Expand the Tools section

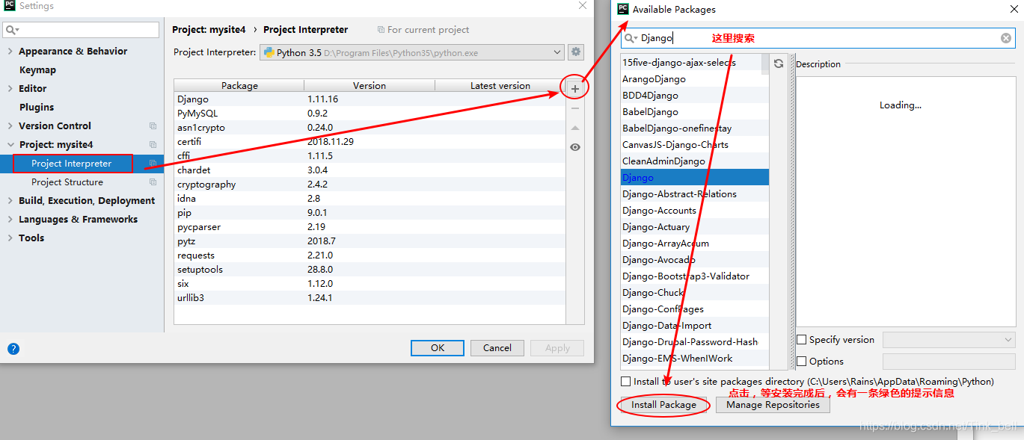click(10, 238)
